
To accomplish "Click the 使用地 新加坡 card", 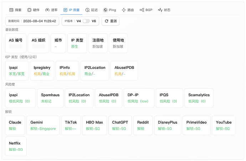I will pyautogui.click(x=118, y=43).
